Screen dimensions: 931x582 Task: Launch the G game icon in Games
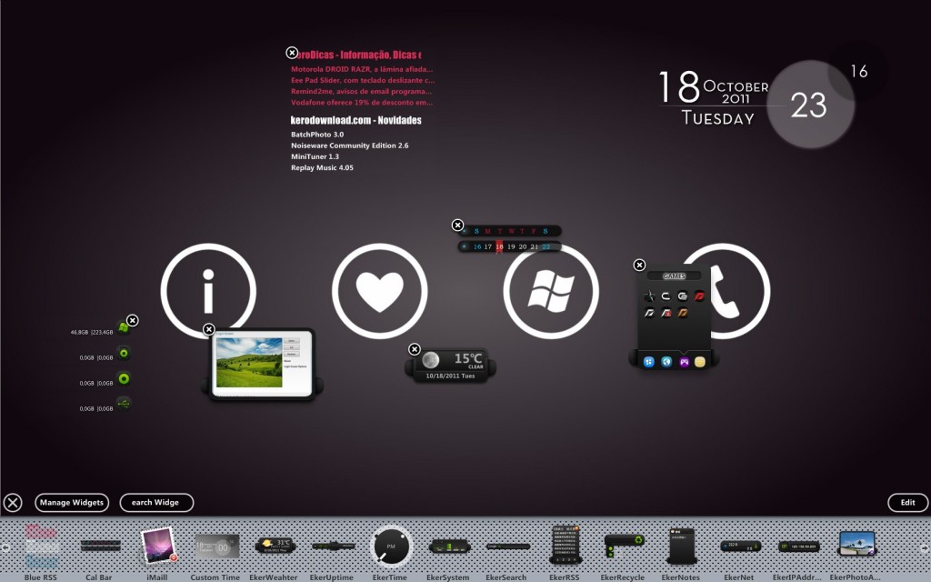click(x=682, y=296)
